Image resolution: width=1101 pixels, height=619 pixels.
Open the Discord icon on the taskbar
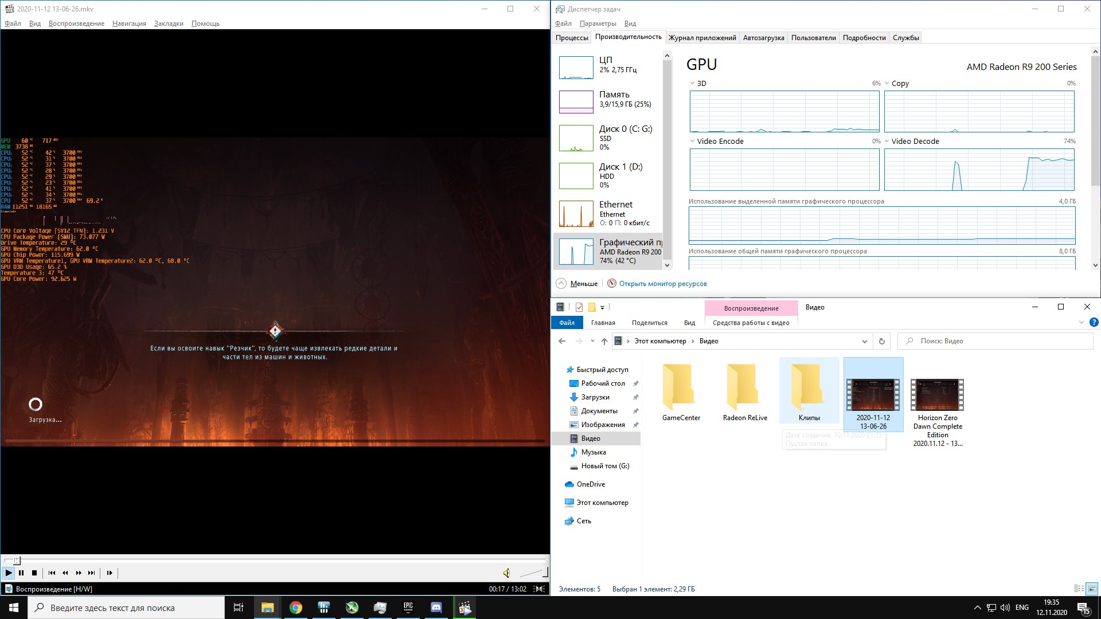(436, 608)
